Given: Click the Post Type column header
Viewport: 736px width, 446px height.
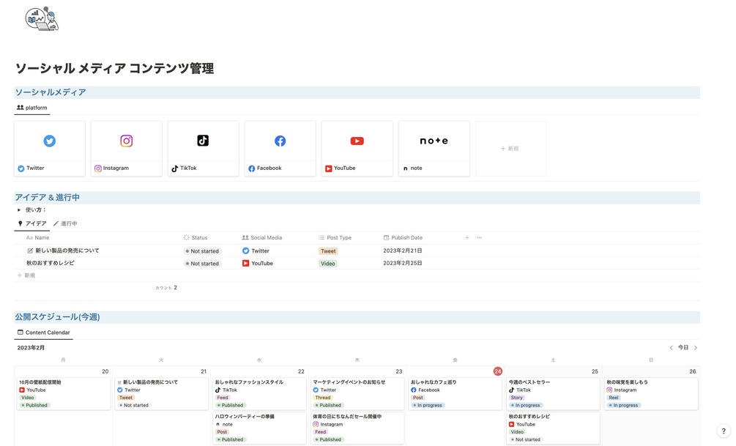Looking at the screenshot, I should [335, 237].
